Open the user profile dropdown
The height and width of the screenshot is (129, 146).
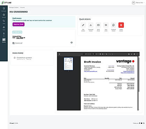pos(138,2)
